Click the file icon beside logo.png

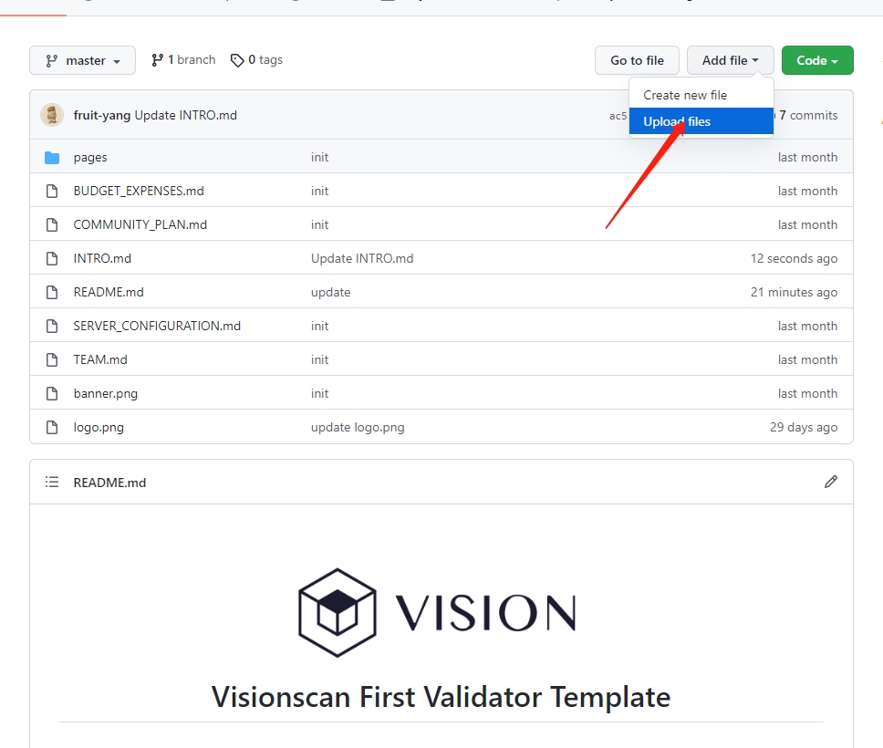click(x=52, y=428)
